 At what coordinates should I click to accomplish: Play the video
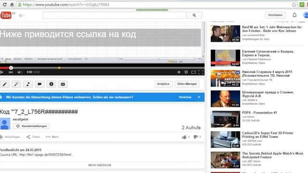click(x=2, y=72)
